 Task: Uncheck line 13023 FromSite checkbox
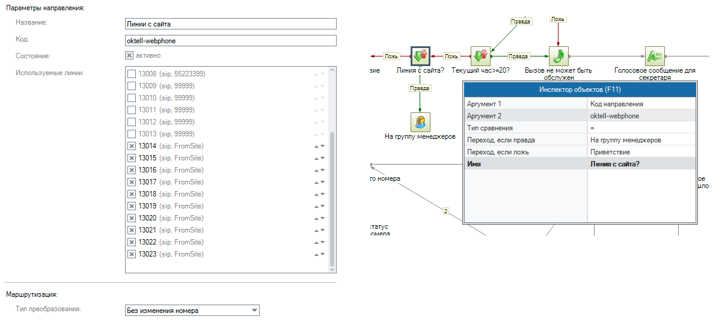tap(132, 254)
